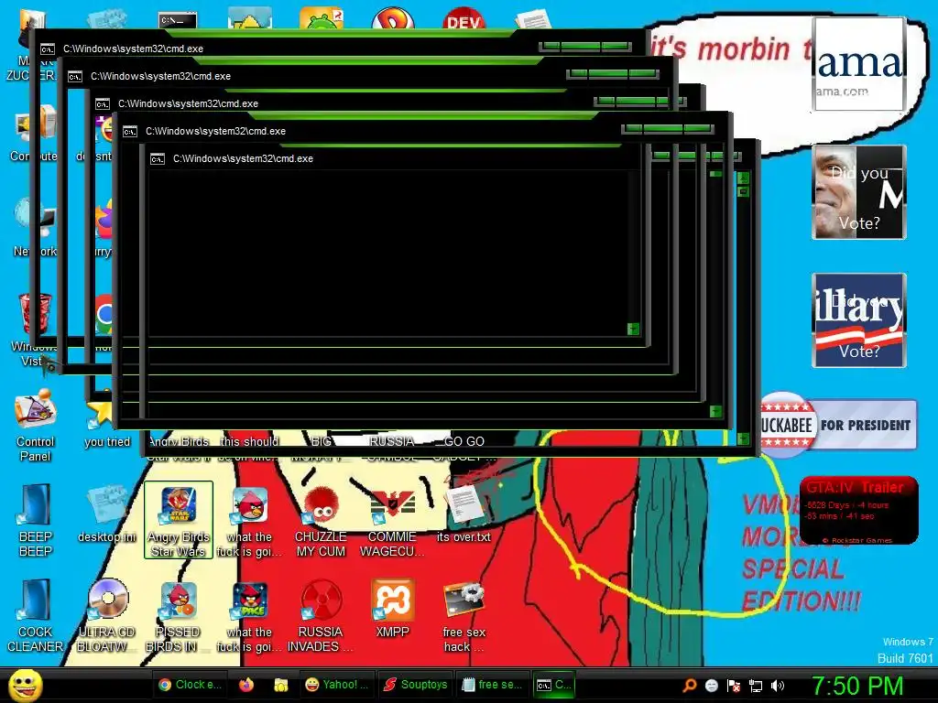Select the red Angry Bird icon next to Star Wars
938x703 pixels.
(249, 520)
